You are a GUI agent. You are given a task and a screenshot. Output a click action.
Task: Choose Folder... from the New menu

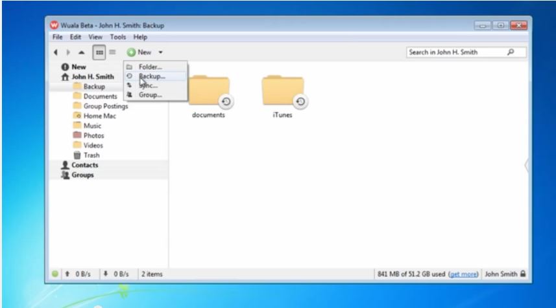click(x=150, y=67)
